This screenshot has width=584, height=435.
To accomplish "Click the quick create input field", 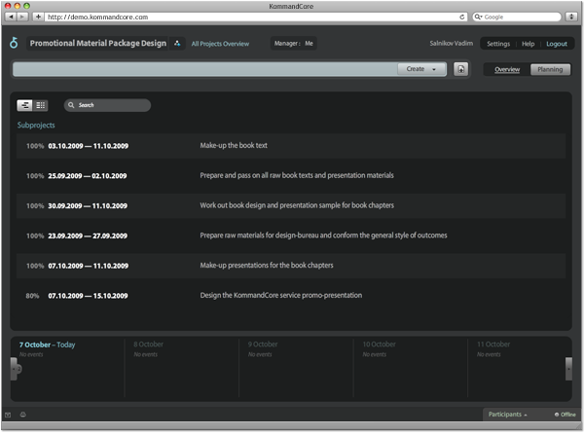I will [204, 69].
